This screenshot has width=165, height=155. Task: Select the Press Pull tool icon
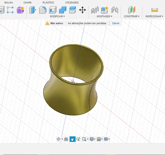tap(33, 10)
